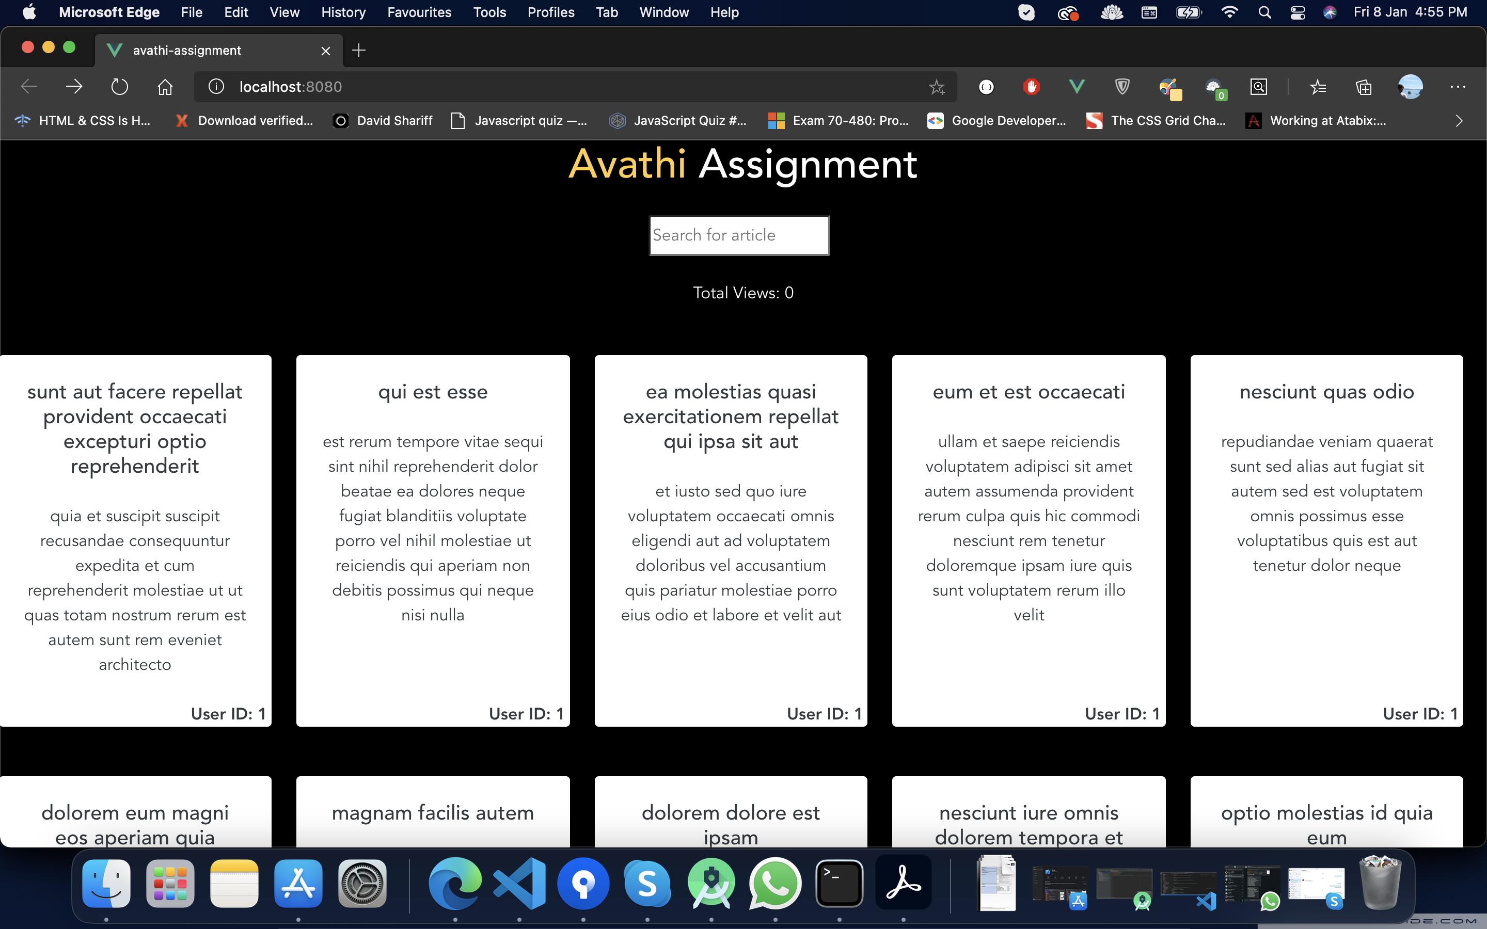Screen dimensions: 1487x929
Task: Click the browser profile avatar
Action: pos(1410,87)
